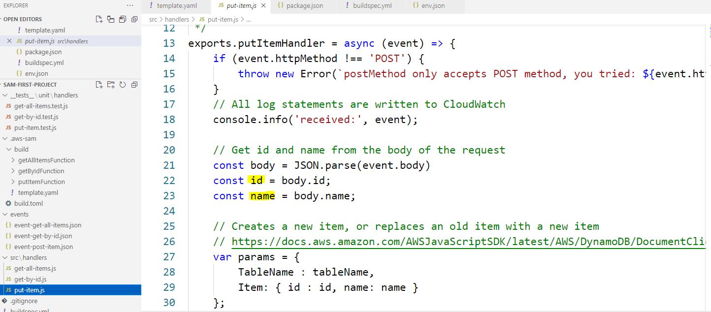Close the put-item.js editor tab
This screenshot has height=312, width=711.
click(x=263, y=6)
